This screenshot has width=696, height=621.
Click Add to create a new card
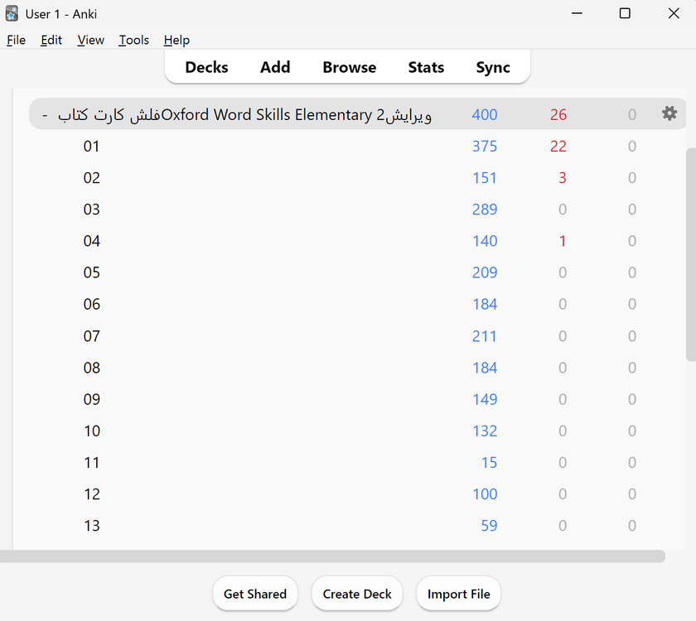275,67
